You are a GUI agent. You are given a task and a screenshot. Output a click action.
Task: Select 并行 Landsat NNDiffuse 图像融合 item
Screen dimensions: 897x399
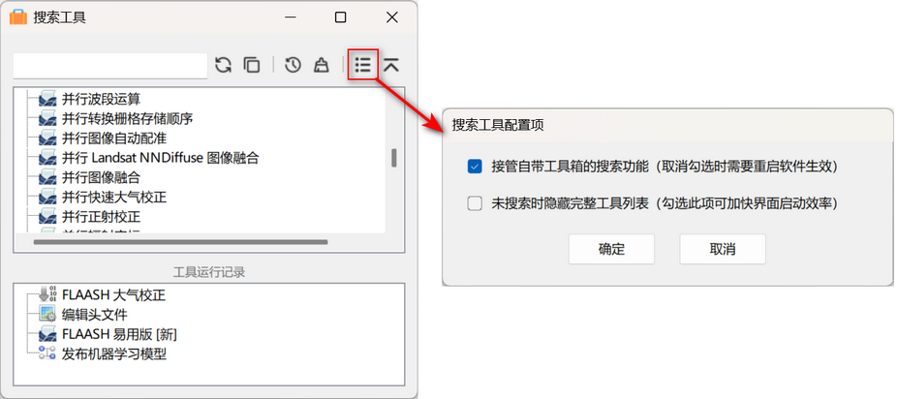pyautogui.click(x=160, y=158)
